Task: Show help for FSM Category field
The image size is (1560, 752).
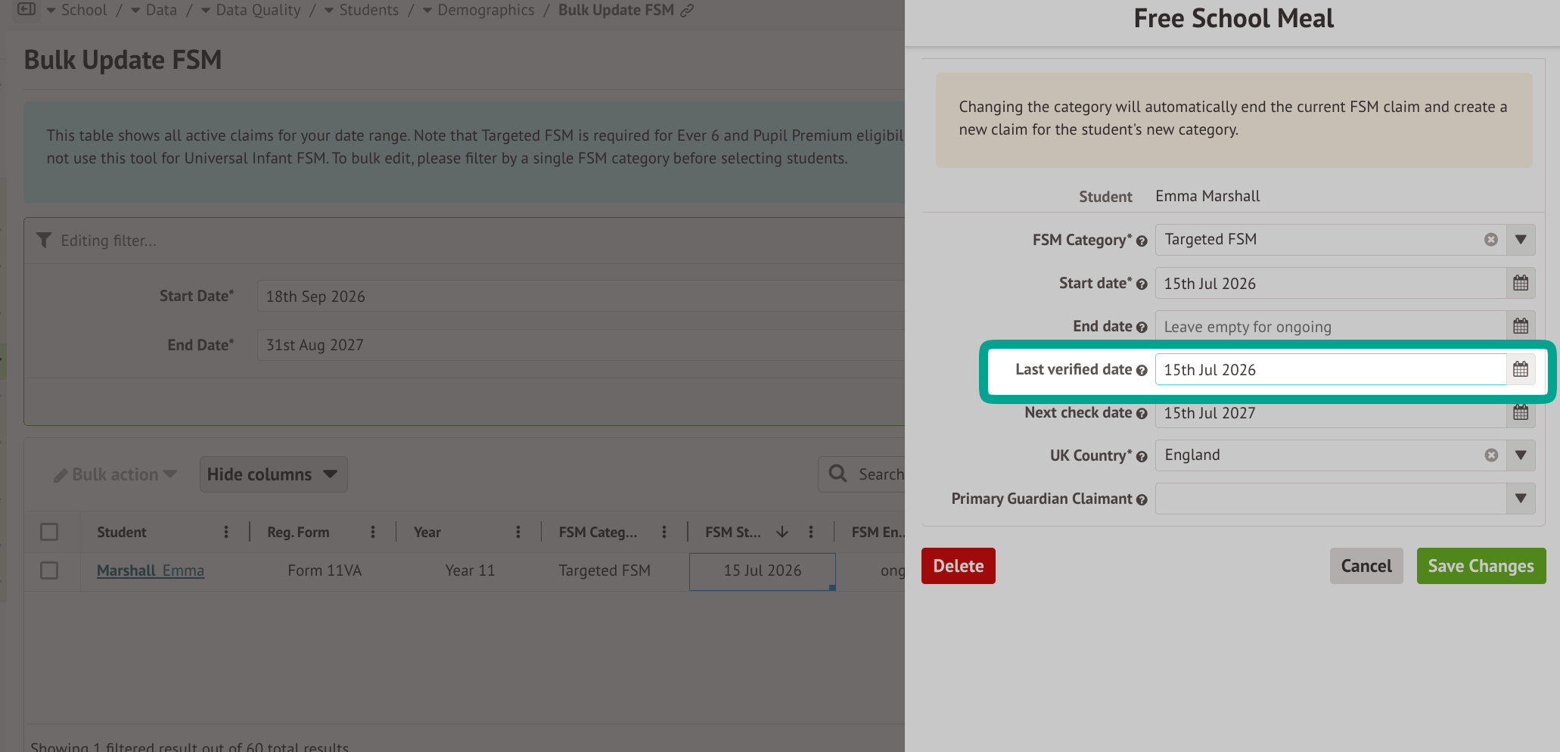Action: [x=1142, y=241]
